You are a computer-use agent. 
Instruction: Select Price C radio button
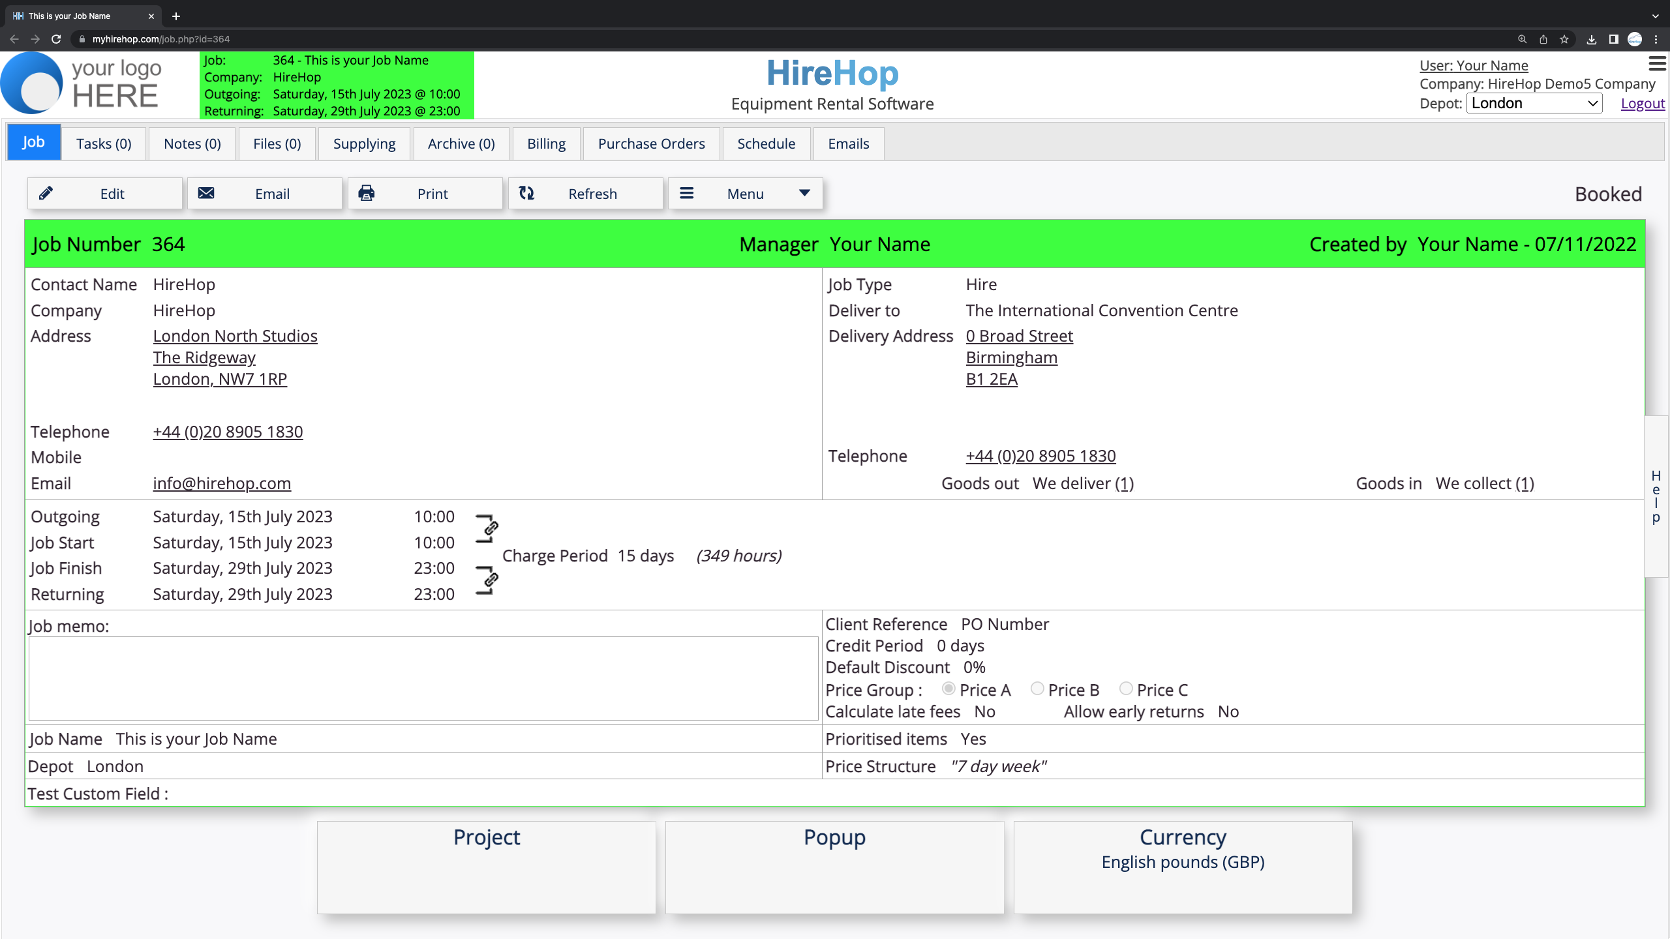tap(1126, 689)
